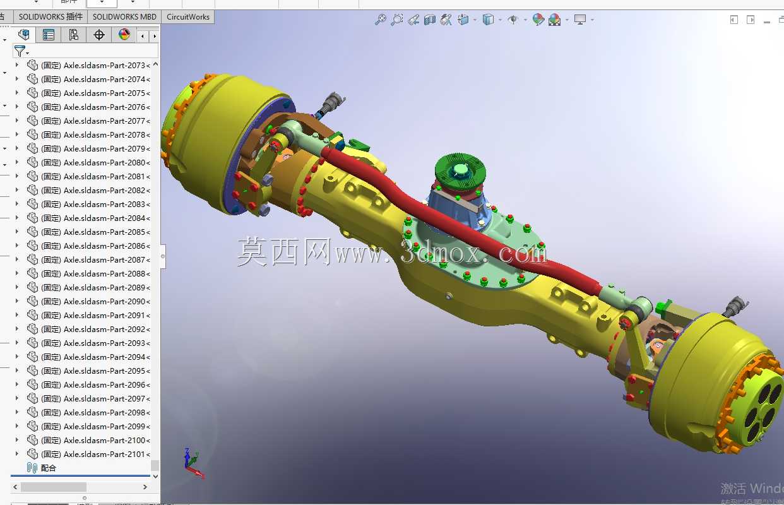The height and width of the screenshot is (505, 784).
Task: Click part icon of Axle.sldasm-Part-2084
Action: pos(33,218)
